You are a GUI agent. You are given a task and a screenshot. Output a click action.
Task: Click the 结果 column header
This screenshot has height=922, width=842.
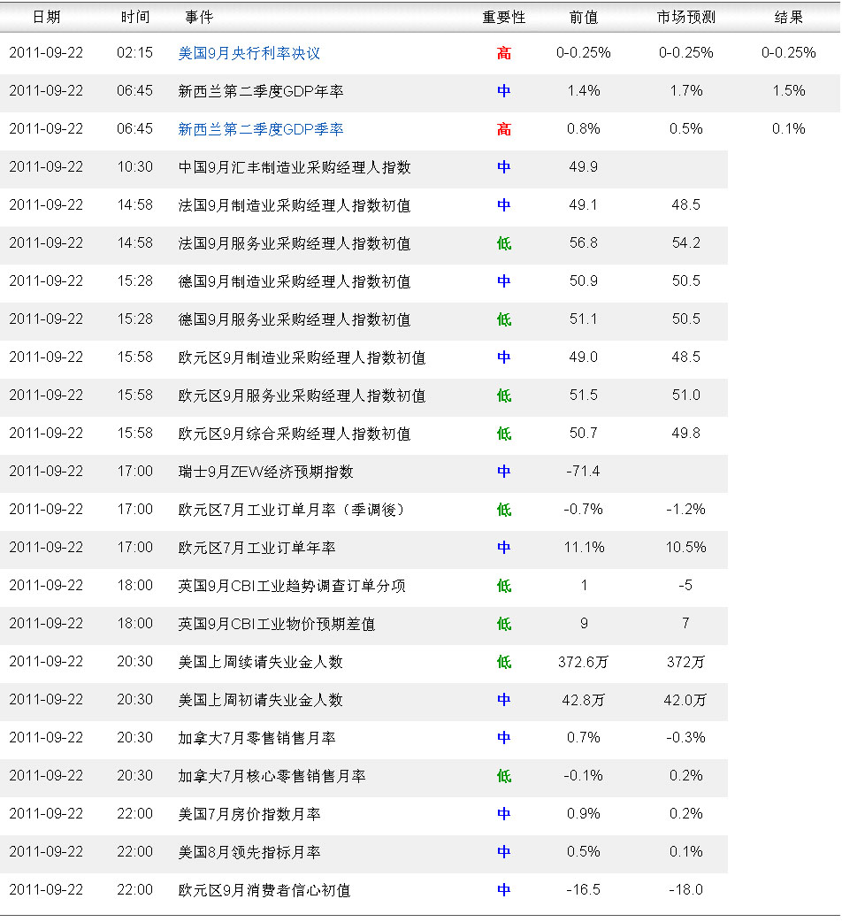click(x=789, y=17)
